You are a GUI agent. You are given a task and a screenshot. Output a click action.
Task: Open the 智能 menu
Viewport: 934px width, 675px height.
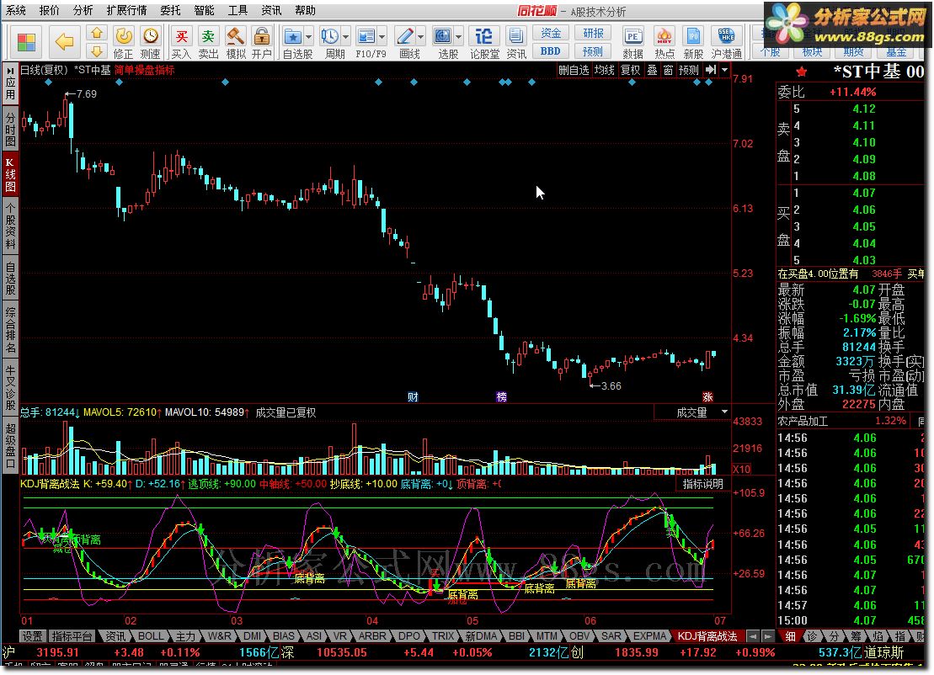pyautogui.click(x=205, y=10)
